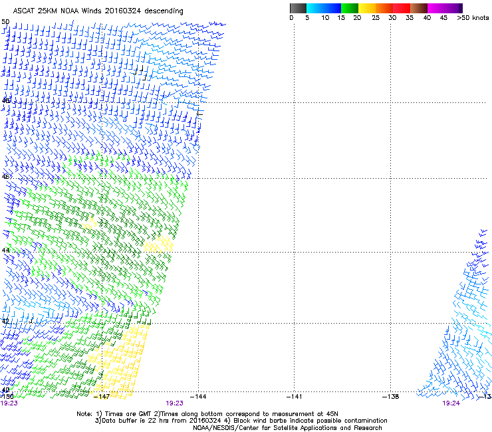
Task: Click the brown 35-40 knots color bar segment
Action: [419, 8]
